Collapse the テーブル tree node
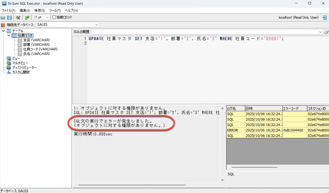Viewport: 329px width, 193px height. (x=3, y=31)
